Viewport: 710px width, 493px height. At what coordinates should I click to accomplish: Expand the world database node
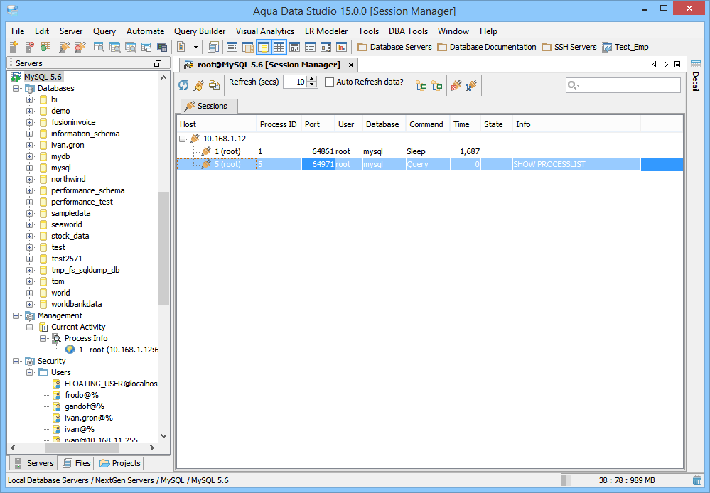pos(29,293)
